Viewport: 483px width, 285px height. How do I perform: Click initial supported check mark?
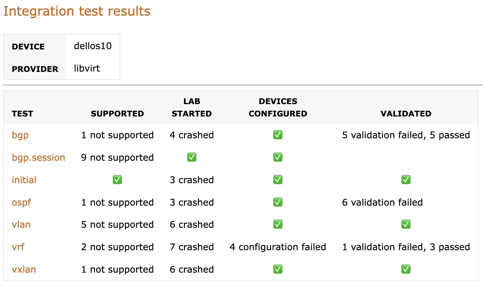click(x=117, y=180)
